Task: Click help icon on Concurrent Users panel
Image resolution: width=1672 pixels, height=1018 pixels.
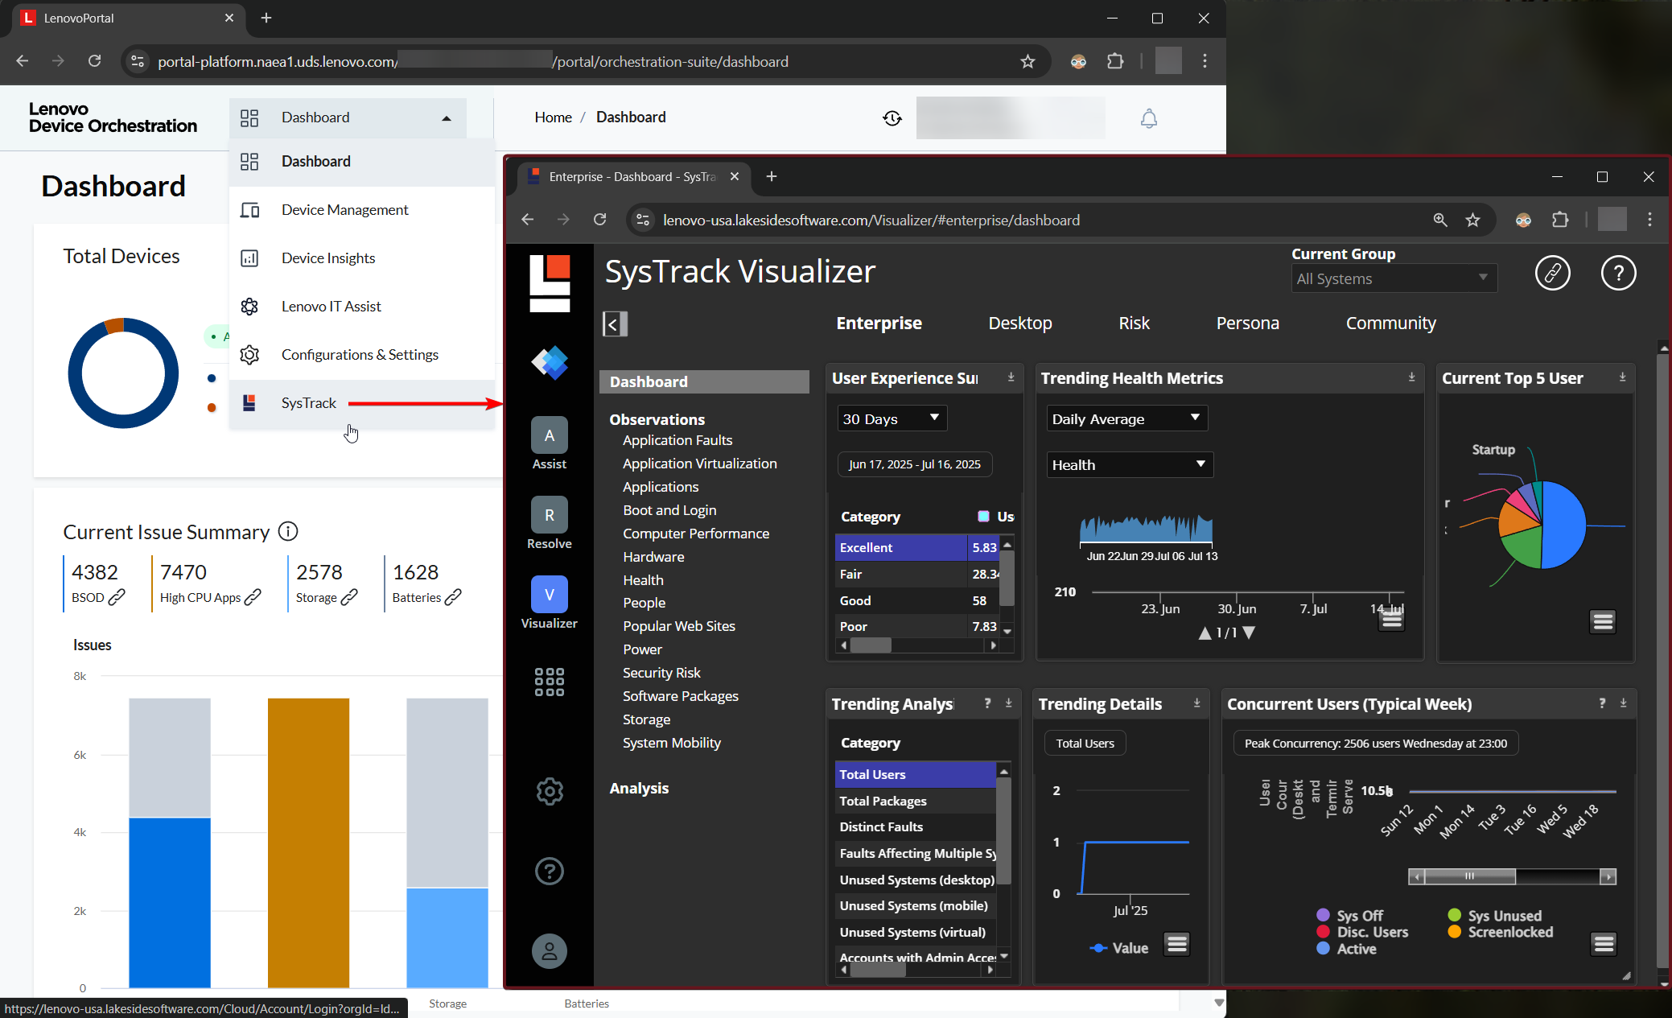Action: click(x=1602, y=703)
